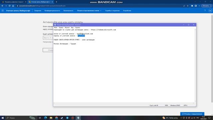This screenshot has width=213, height=120.
Task: Show hidden system tray icons
Action: coord(181,118)
